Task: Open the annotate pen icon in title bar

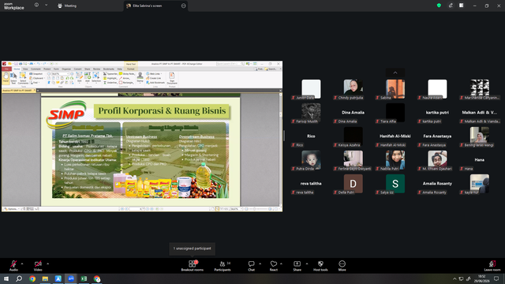Action: tap(451, 6)
